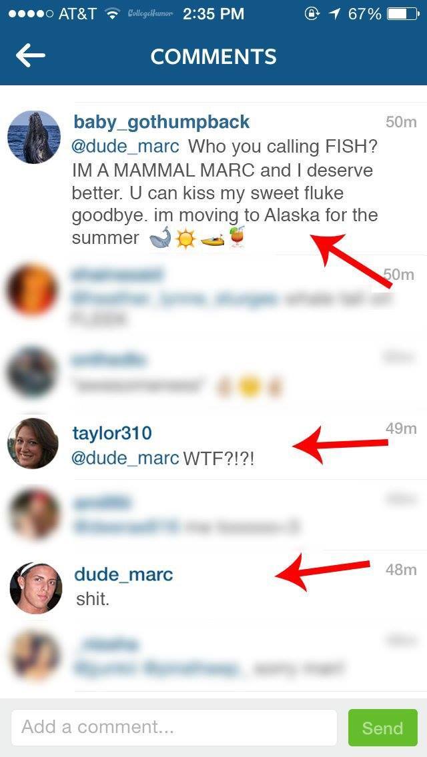The height and width of the screenshot is (757, 427).
Task: Tap the blurred avatar at bottom of list
Action: tap(34, 656)
